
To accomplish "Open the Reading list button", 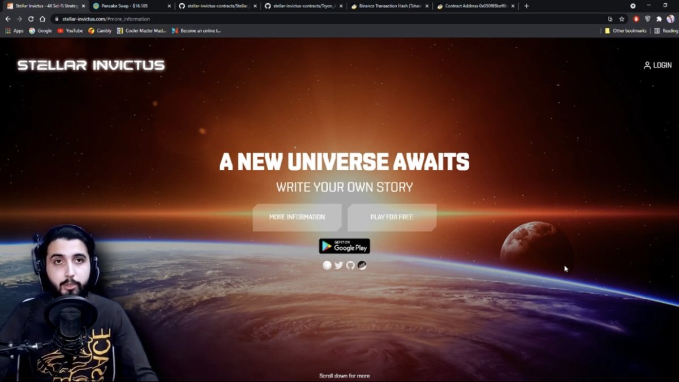I will coord(665,31).
